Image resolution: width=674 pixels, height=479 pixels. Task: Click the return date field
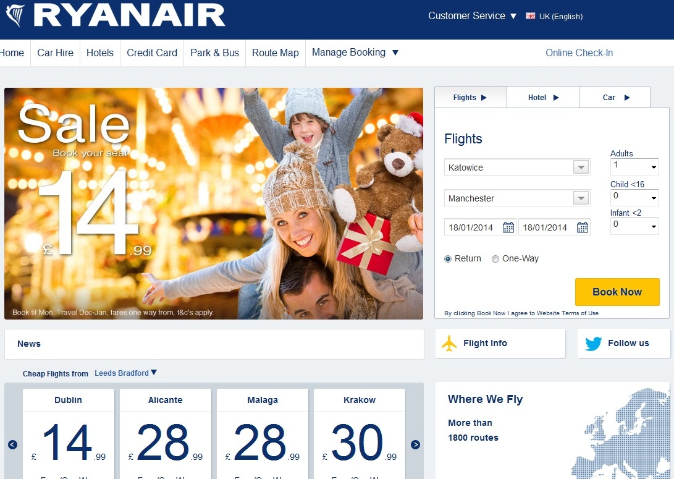point(554,227)
